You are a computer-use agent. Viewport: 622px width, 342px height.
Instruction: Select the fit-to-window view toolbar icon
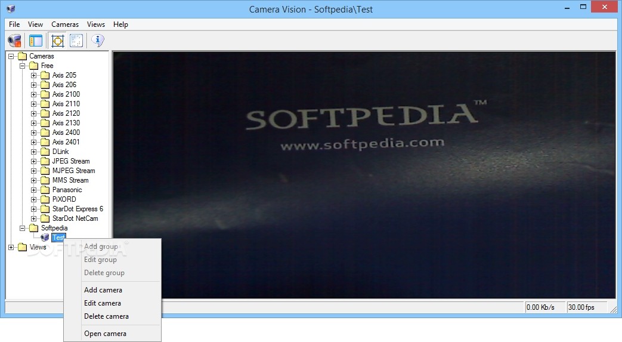click(x=57, y=41)
